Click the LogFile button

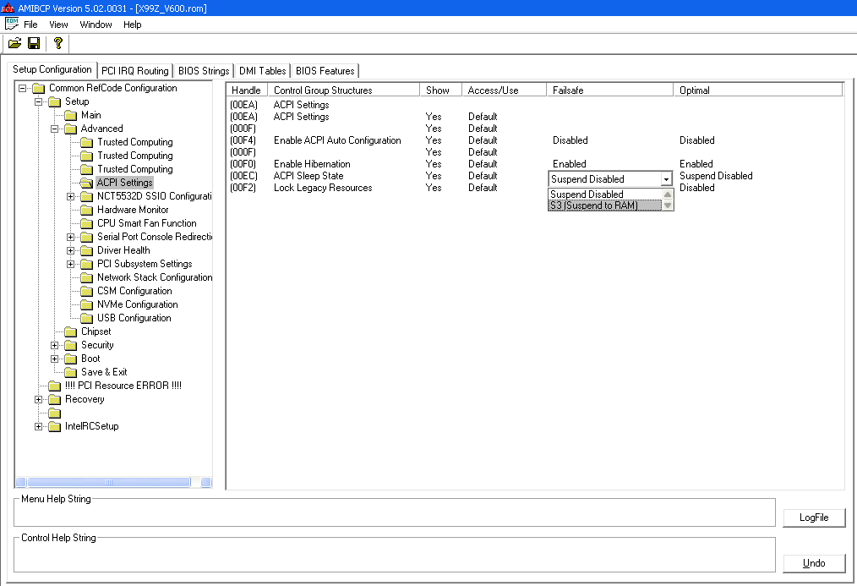point(813,518)
